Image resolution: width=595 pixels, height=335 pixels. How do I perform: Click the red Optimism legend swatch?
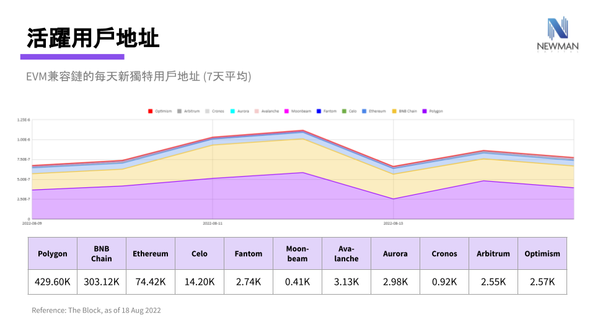click(150, 111)
